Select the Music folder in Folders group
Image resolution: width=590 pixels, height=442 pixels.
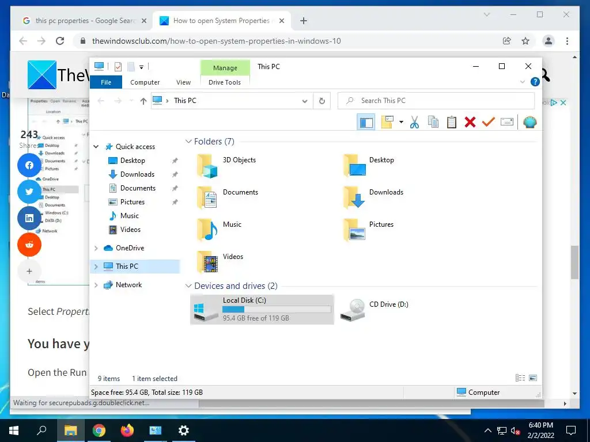point(219,230)
